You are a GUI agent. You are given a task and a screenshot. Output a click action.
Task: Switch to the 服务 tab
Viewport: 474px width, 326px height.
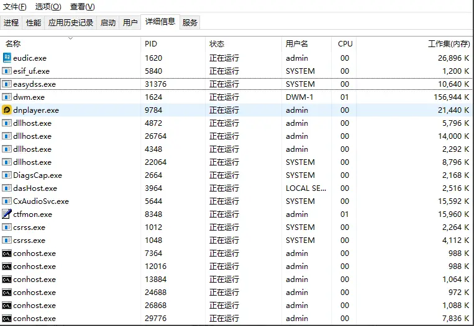(x=190, y=23)
